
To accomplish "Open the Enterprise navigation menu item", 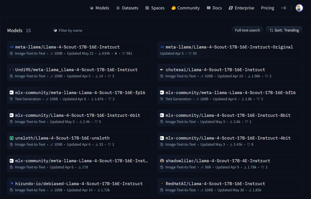I will (241, 8).
